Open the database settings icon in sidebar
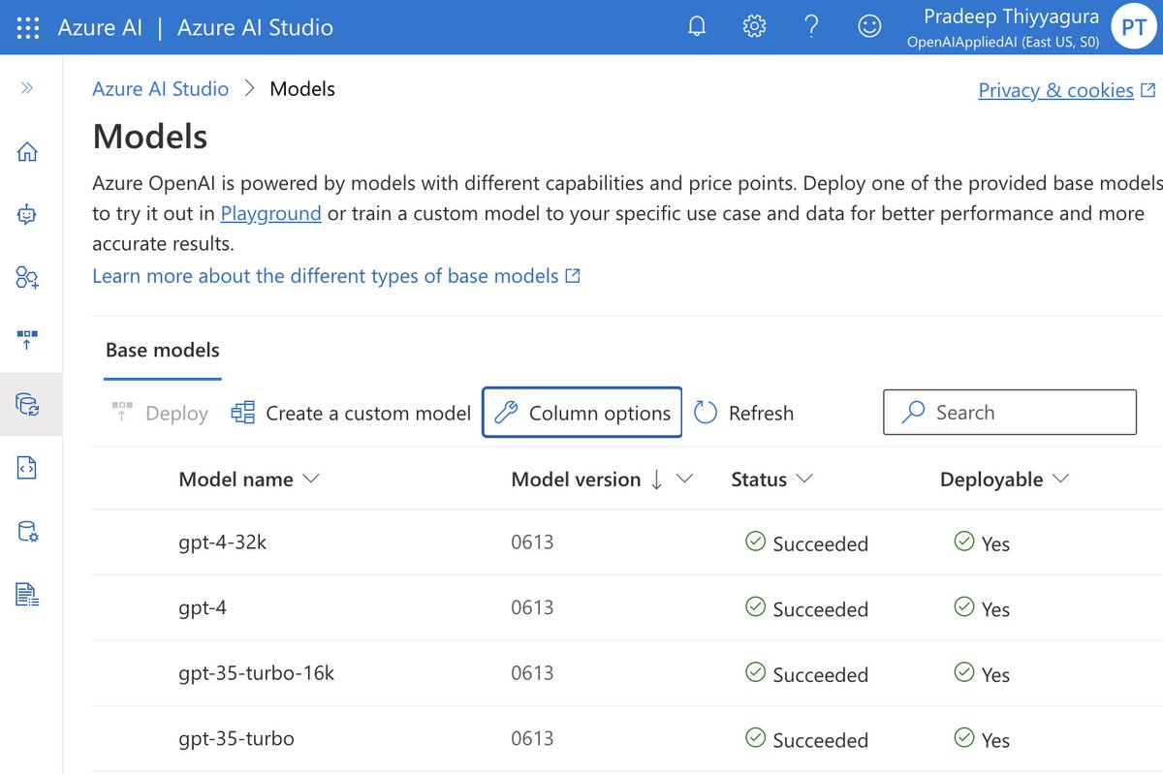Screen dimensions: 1163x774 tap(27, 531)
